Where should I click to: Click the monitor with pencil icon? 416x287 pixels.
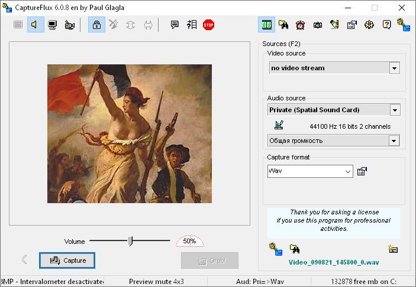click(334, 25)
